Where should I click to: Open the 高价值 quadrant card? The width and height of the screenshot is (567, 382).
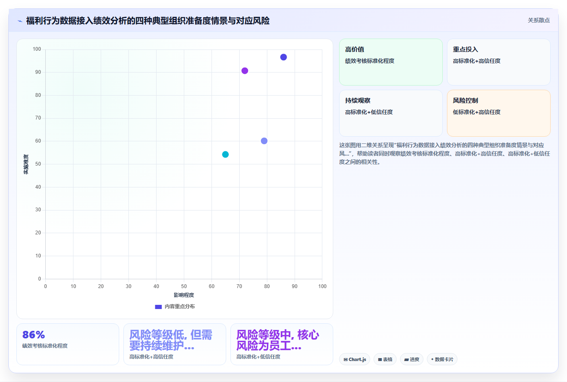tap(391, 62)
